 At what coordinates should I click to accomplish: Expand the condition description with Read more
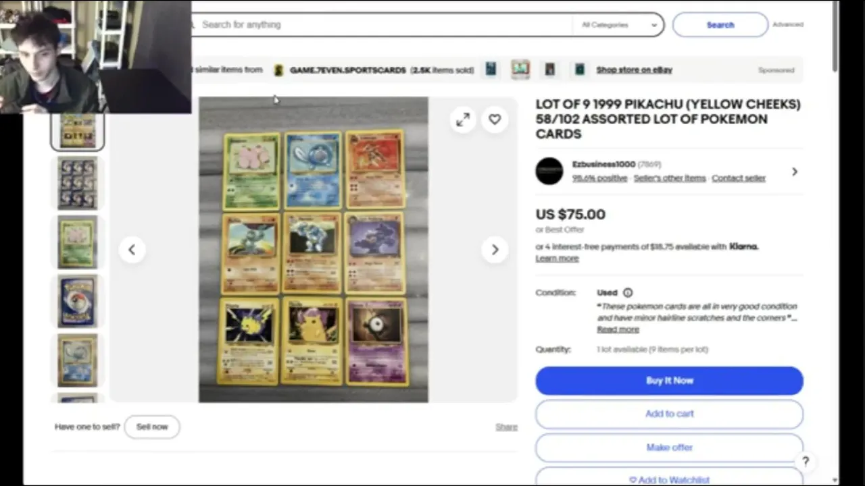pos(618,329)
